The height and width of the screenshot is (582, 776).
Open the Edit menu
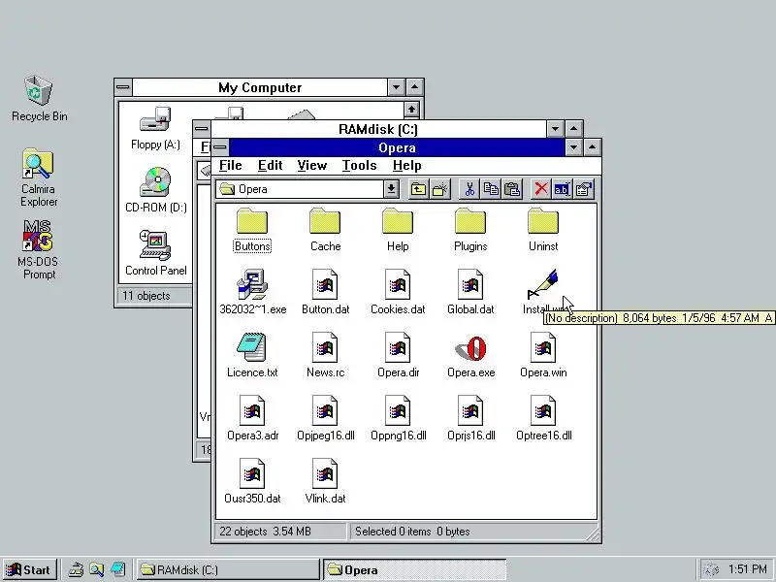point(271,165)
